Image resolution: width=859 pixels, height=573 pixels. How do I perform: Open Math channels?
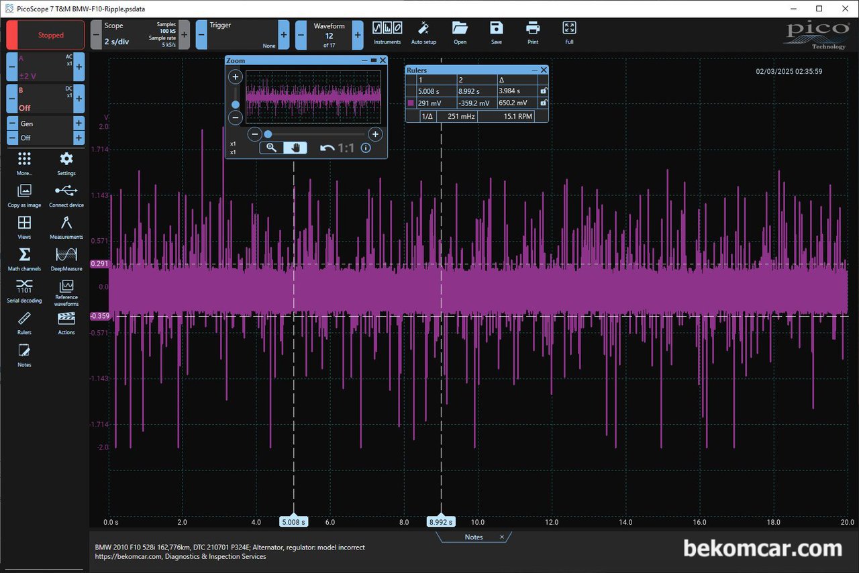coord(24,260)
